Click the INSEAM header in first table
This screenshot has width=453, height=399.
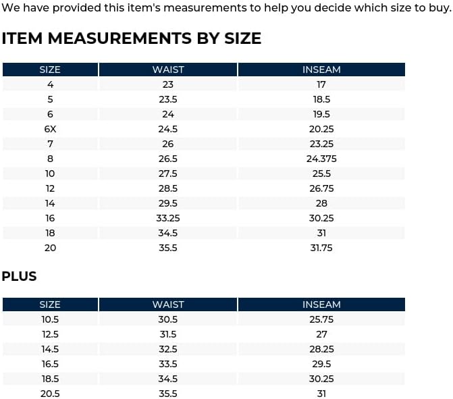click(321, 70)
